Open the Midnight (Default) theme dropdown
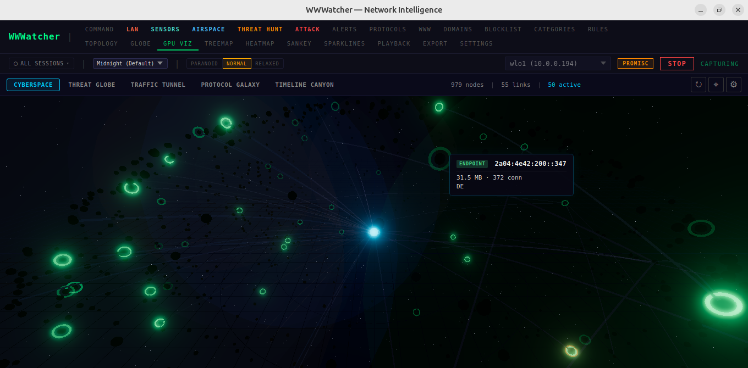This screenshot has height=368, width=748. click(130, 64)
